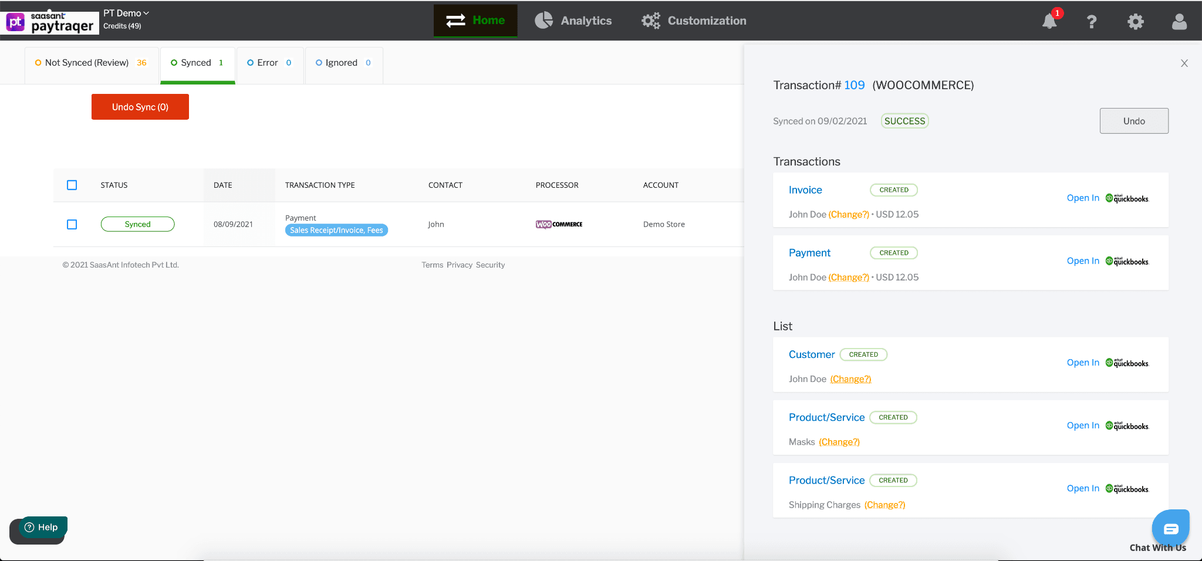Click Open In for Invoice
This screenshot has width=1202, height=561.
pyautogui.click(x=1083, y=198)
